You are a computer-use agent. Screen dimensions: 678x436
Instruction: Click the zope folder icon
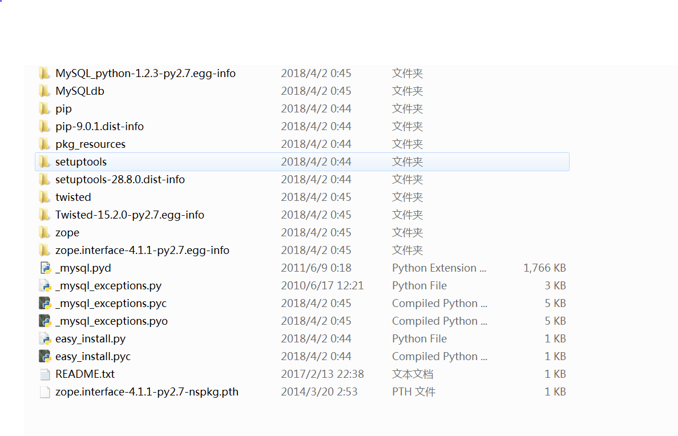(x=44, y=233)
